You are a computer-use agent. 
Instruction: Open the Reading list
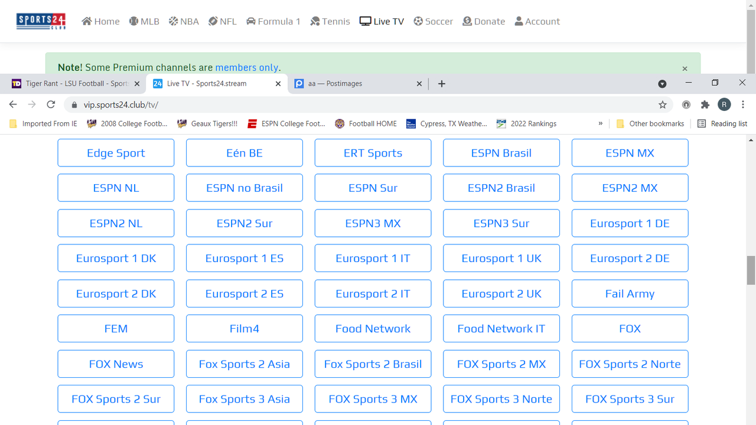[722, 124]
